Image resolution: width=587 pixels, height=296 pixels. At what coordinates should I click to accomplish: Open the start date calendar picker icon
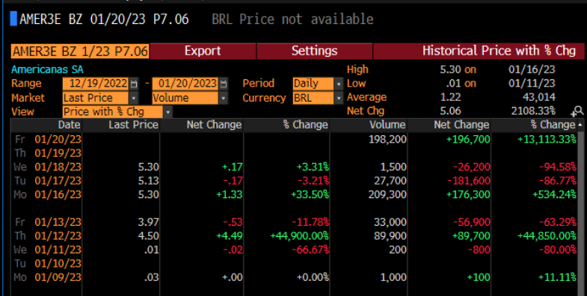[x=134, y=84]
